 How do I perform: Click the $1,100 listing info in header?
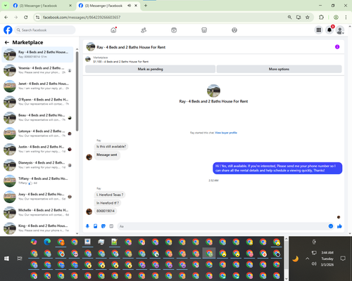tap(121, 62)
